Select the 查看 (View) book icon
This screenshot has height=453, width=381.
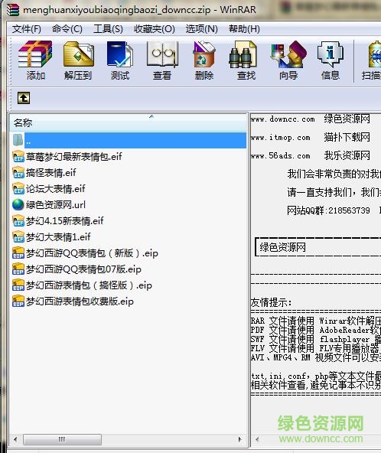pyautogui.click(x=162, y=60)
